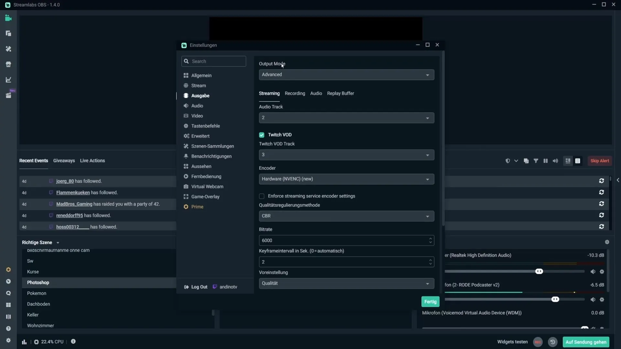Mute event sounds with speaker icon in events toolbar
This screenshot has height=349, width=621.
pos(555,161)
